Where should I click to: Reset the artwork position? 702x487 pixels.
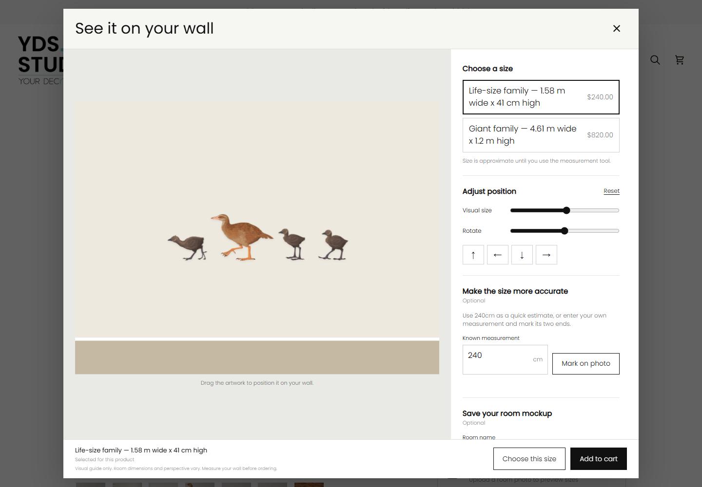pos(611,191)
